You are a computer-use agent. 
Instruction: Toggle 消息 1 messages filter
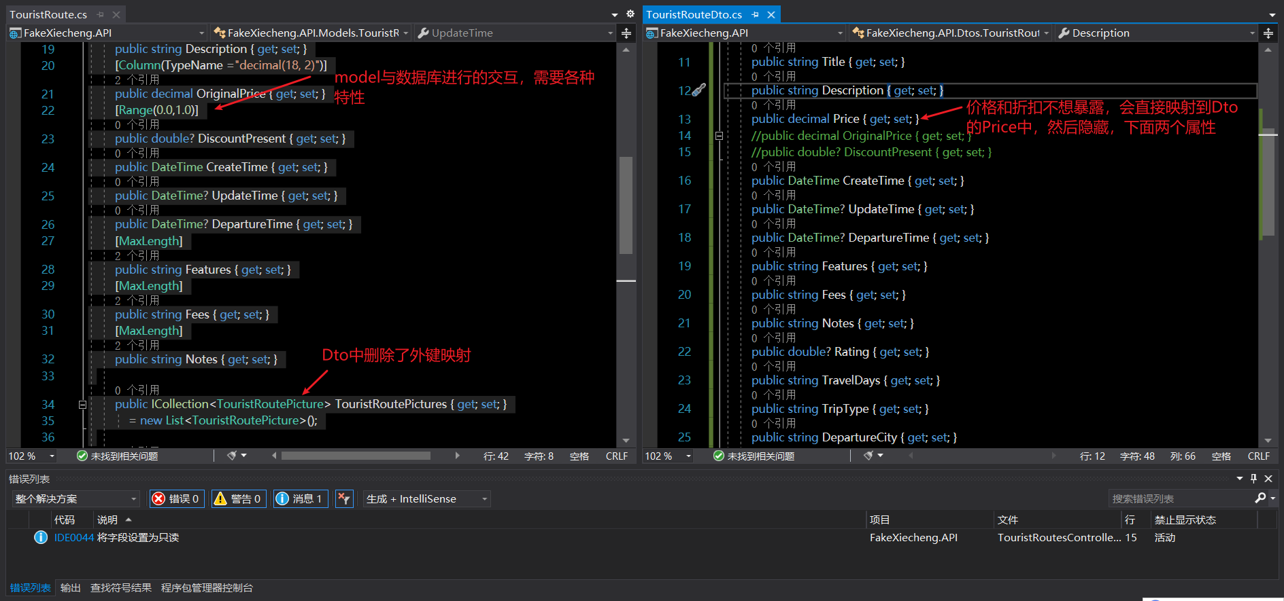tap(300, 499)
